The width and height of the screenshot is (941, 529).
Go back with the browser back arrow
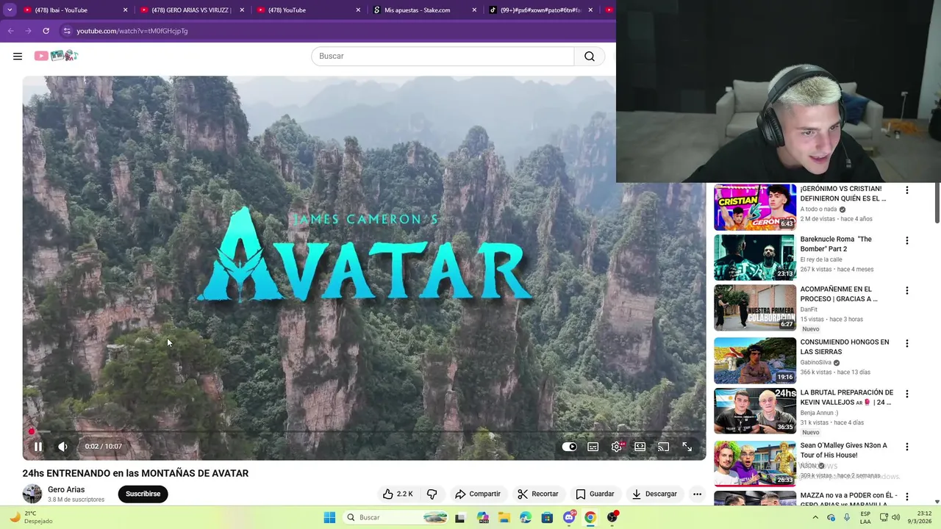pyautogui.click(x=10, y=31)
